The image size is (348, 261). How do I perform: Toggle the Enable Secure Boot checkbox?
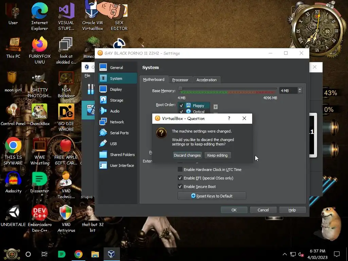pyautogui.click(x=180, y=187)
